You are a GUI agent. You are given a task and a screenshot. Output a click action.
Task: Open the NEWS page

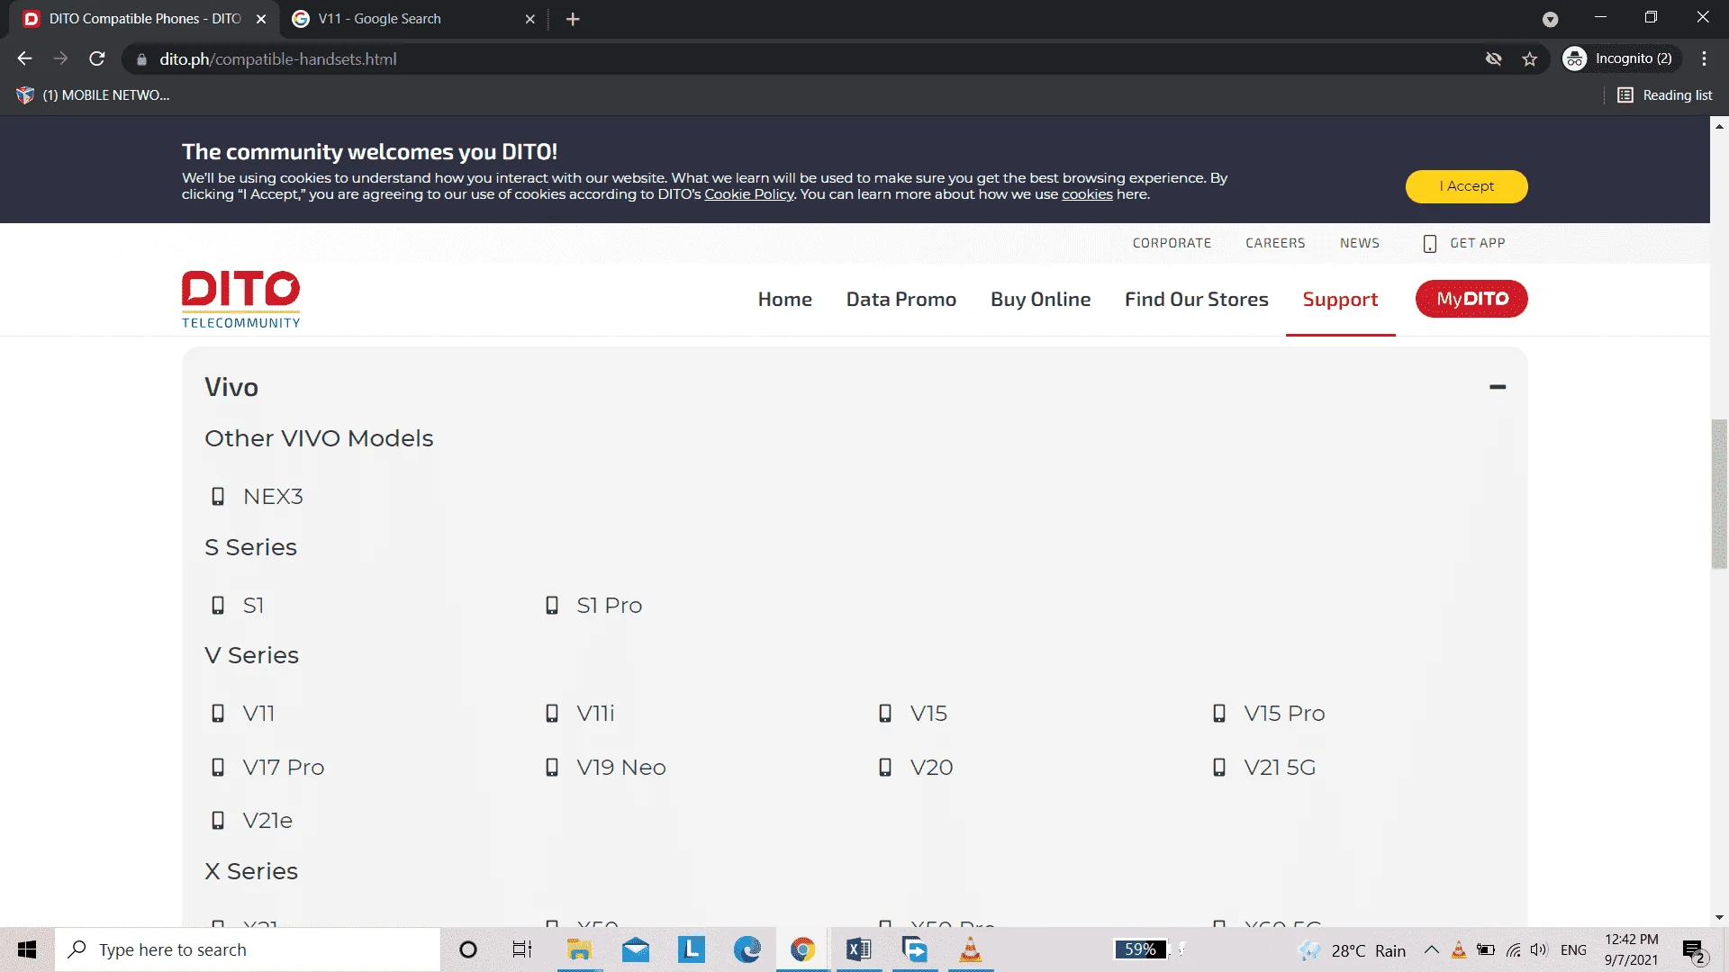tap(1359, 243)
